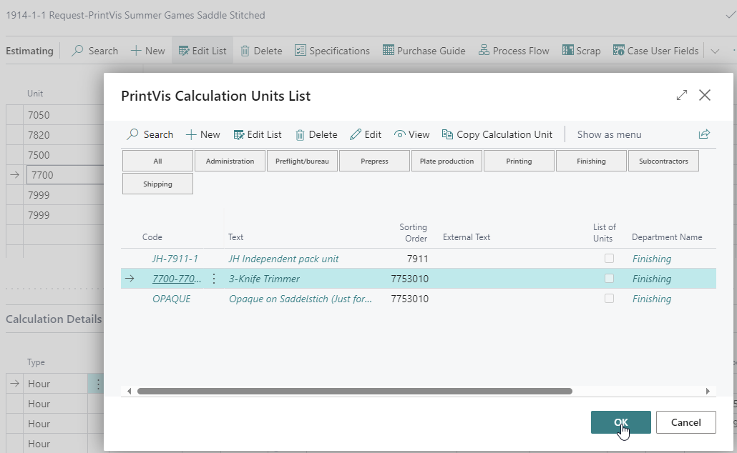Toggle List of Units for JH-7911-1
Image resolution: width=737 pixels, height=453 pixels.
click(x=609, y=258)
